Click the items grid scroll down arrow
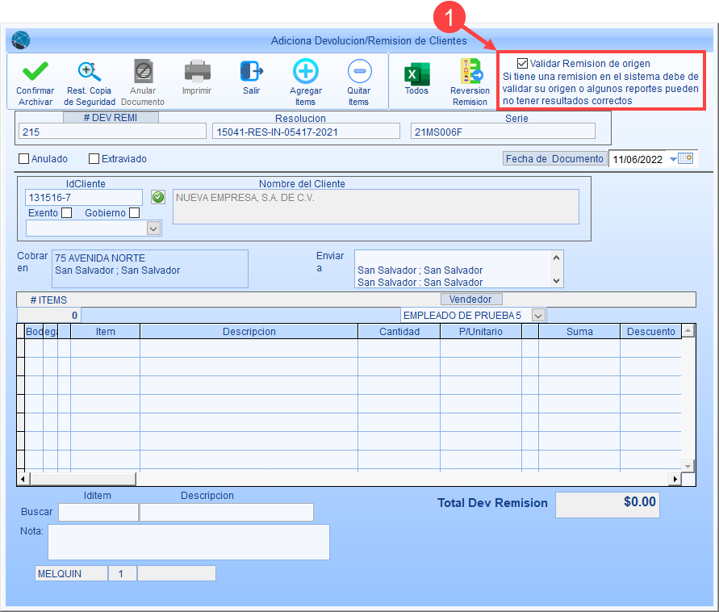This screenshot has height=612, width=719. [x=688, y=466]
